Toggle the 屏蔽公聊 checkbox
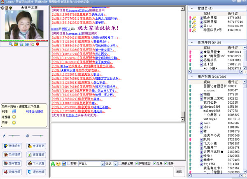Viewport: 247px width, 179px height. (x=119, y=163)
